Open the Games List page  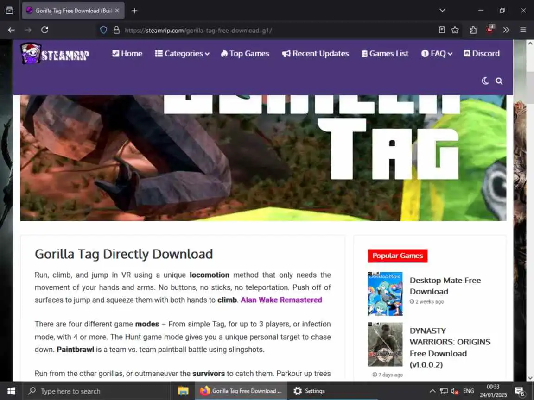(x=385, y=53)
